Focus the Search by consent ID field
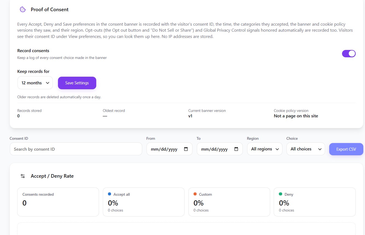The height and width of the screenshot is (235, 365). [76, 149]
